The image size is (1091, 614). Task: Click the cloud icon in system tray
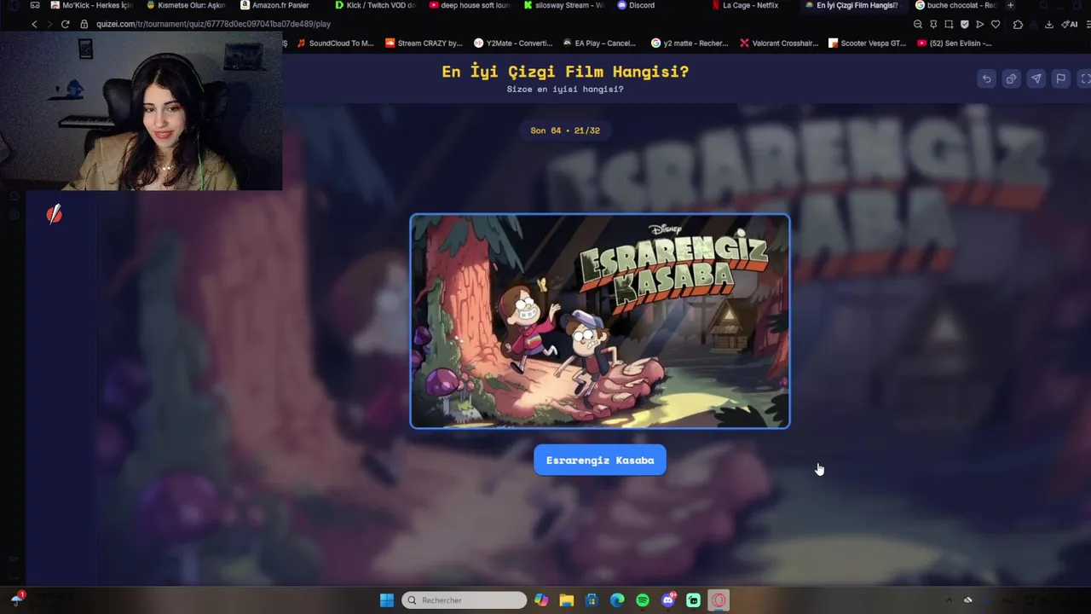tap(967, 600)
